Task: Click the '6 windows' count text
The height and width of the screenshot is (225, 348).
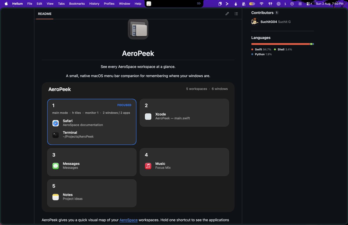Action: 220,89
